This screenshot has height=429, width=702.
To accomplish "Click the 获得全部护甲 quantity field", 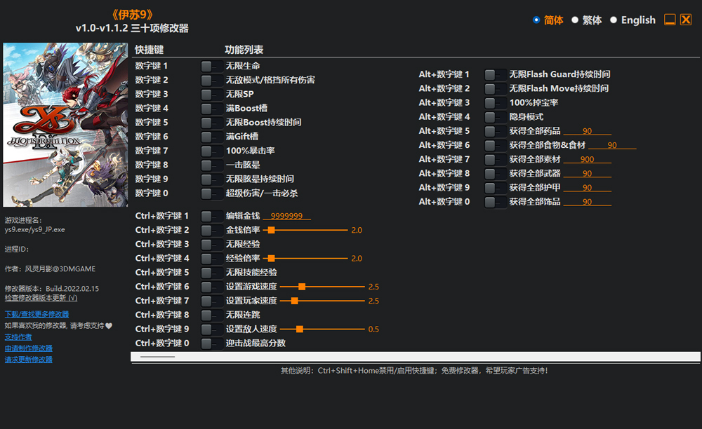I will (587, 188).
